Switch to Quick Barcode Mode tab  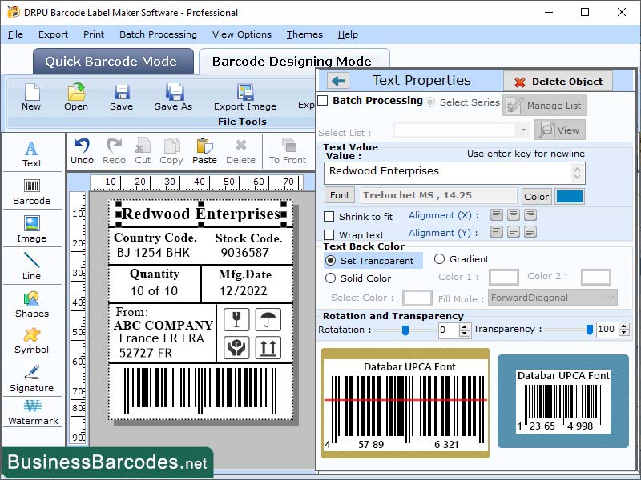pos(112,61)
